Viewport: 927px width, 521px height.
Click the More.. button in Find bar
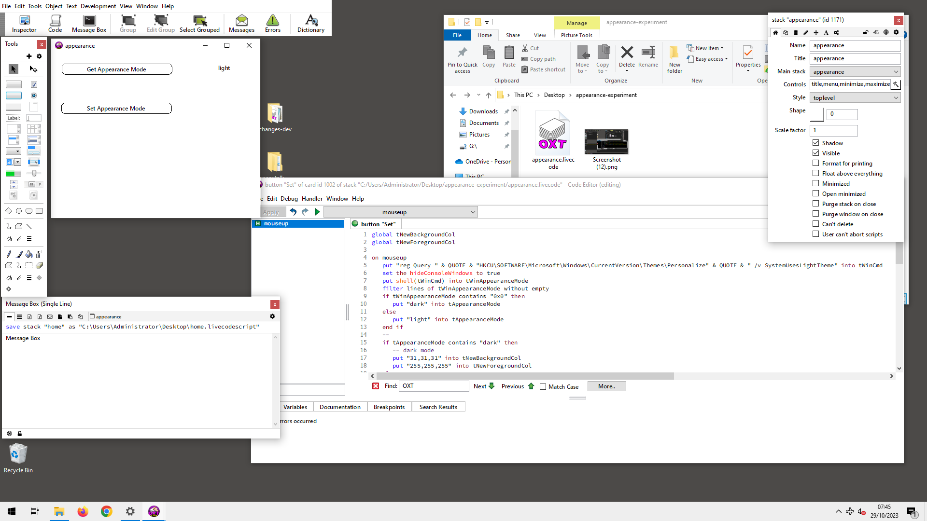pos(606,386)
